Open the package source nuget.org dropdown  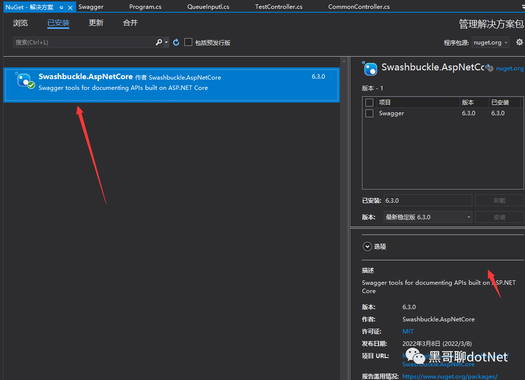(x=490, y=42)
